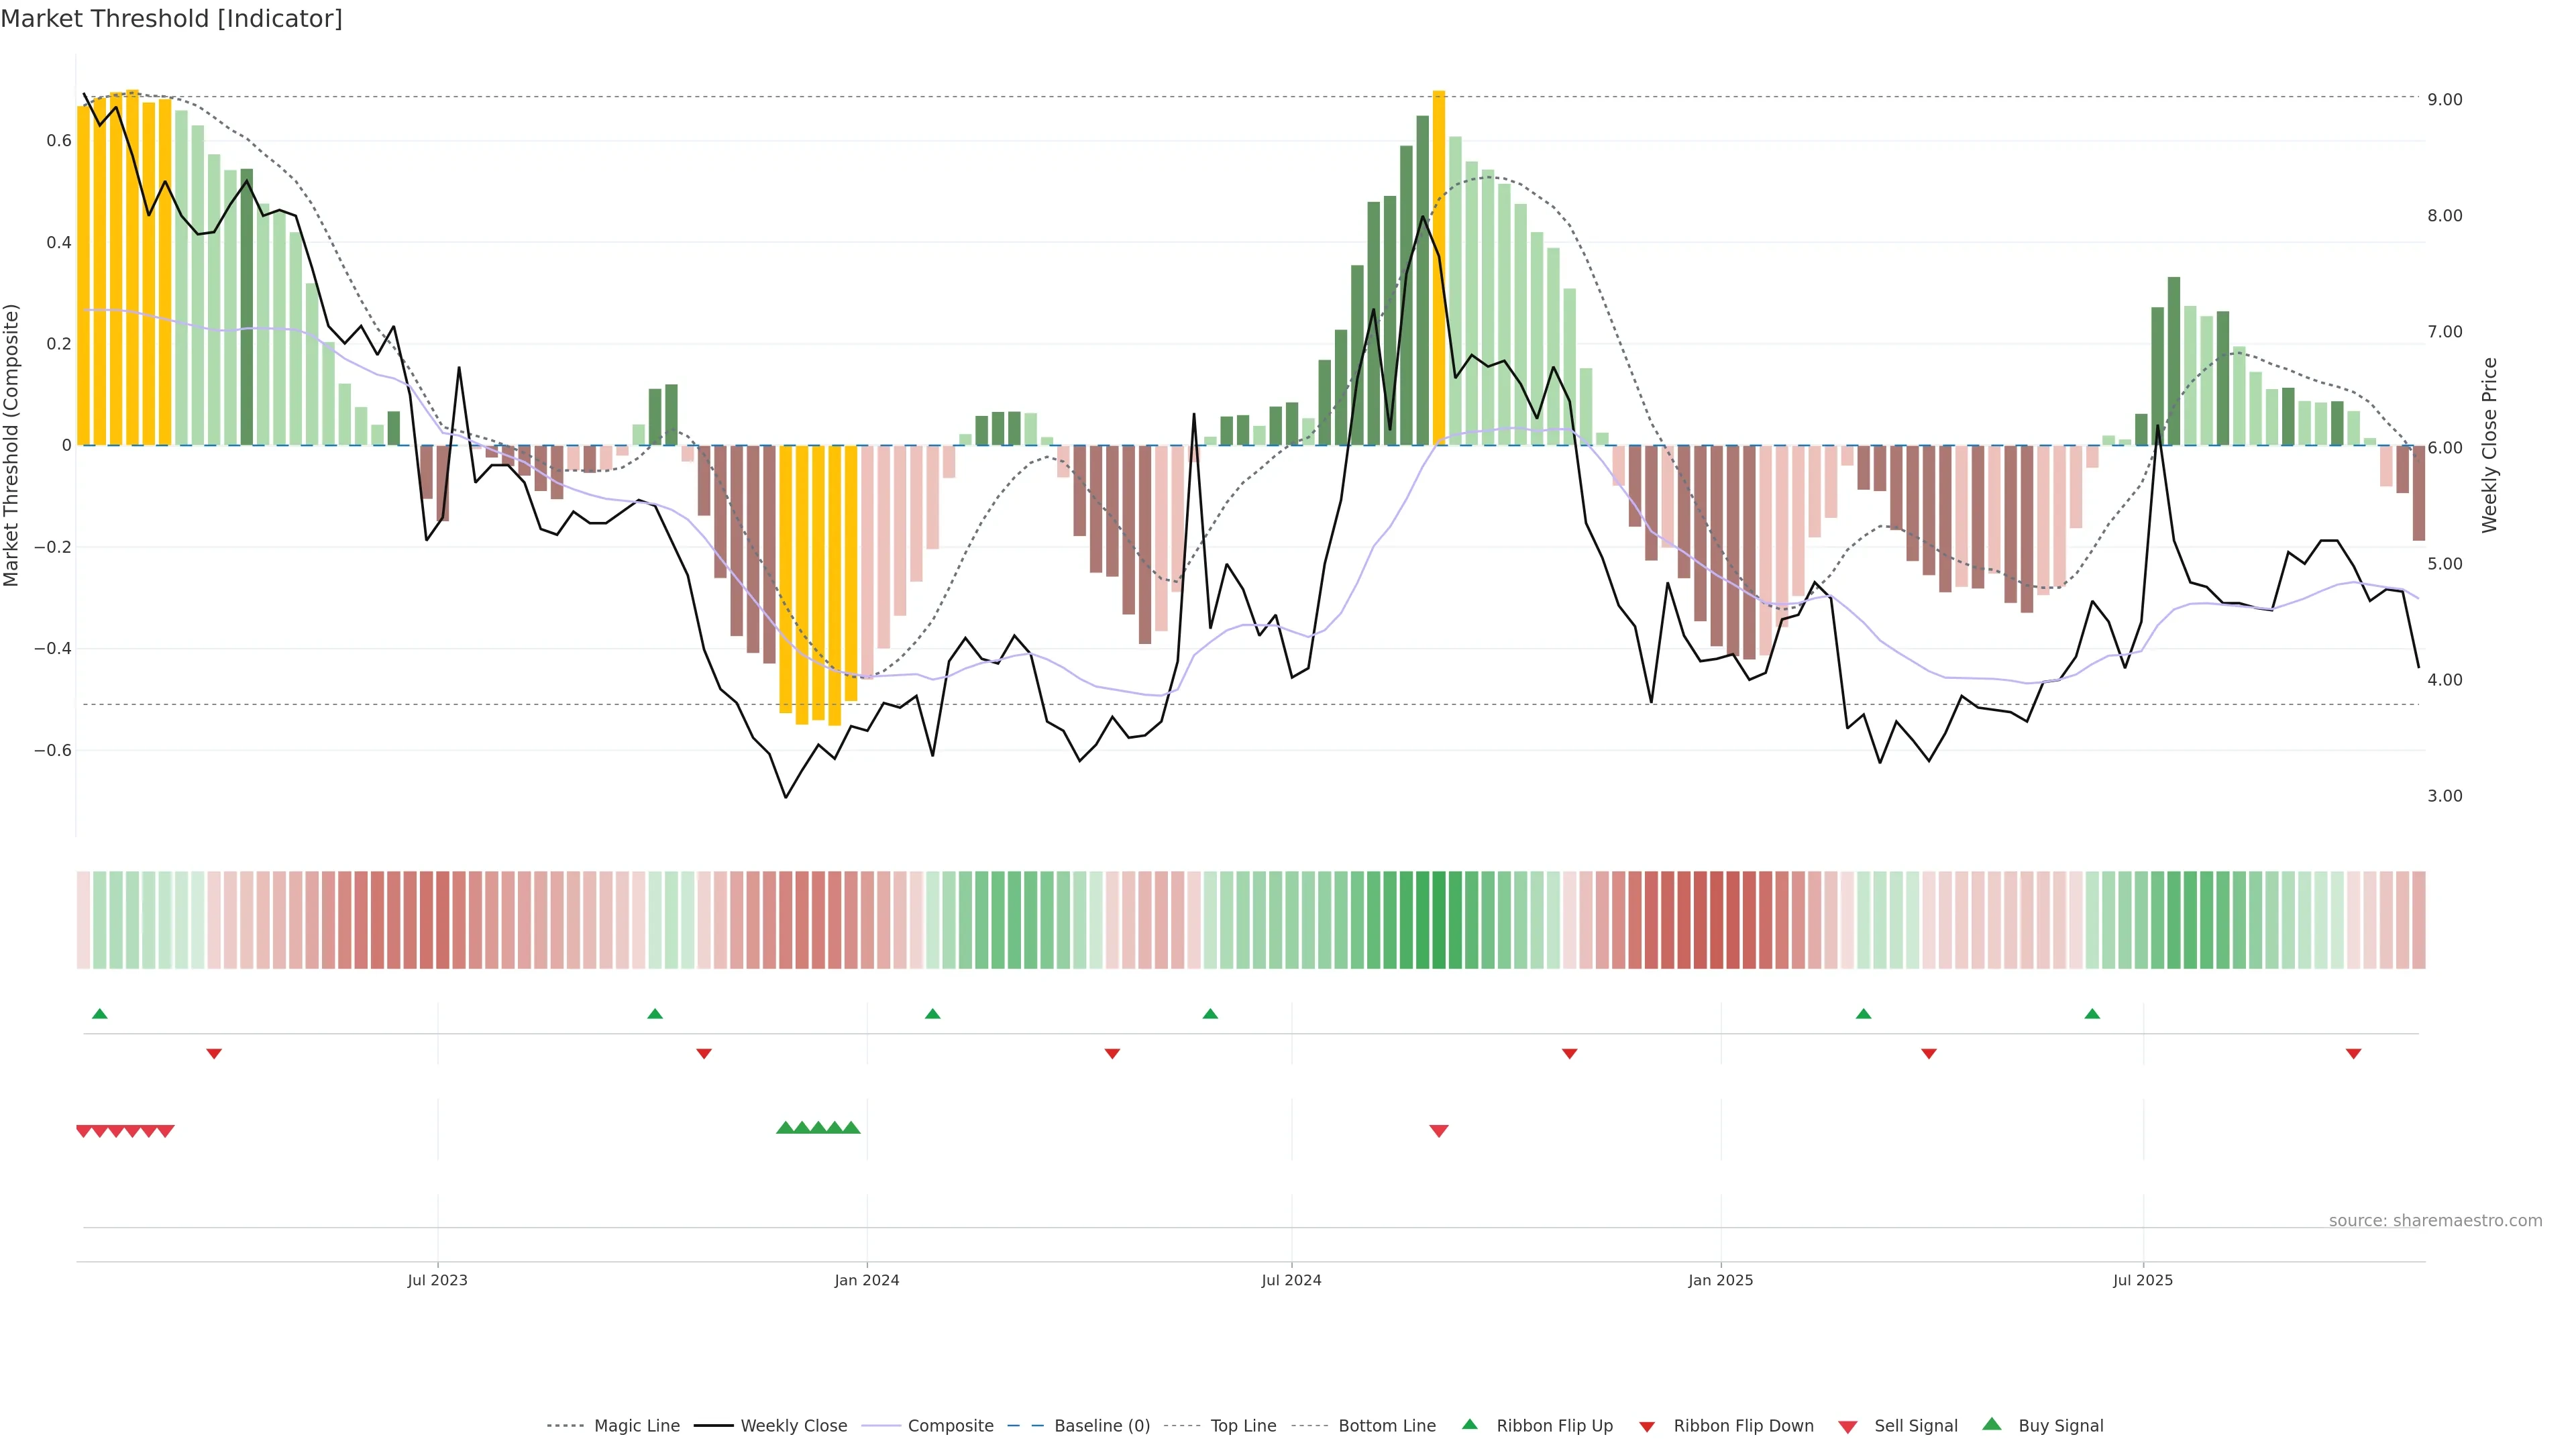2576x1449 pixels.
Task: Click the Buy Signal legend triangle icon
Action: click(x=1992, y=1424)
